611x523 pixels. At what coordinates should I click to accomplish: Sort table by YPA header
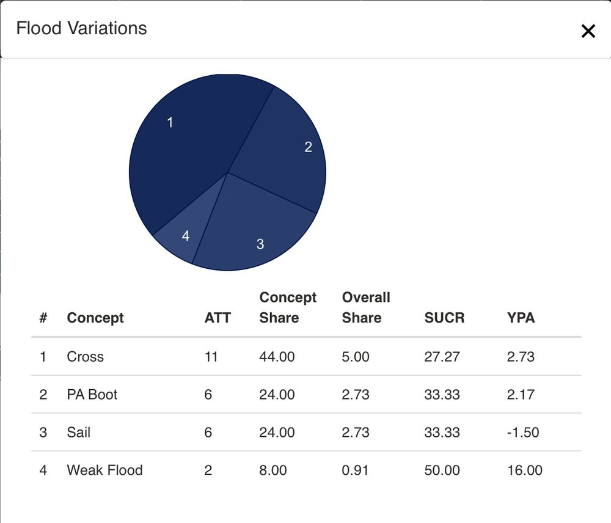(x=521, y=318)
